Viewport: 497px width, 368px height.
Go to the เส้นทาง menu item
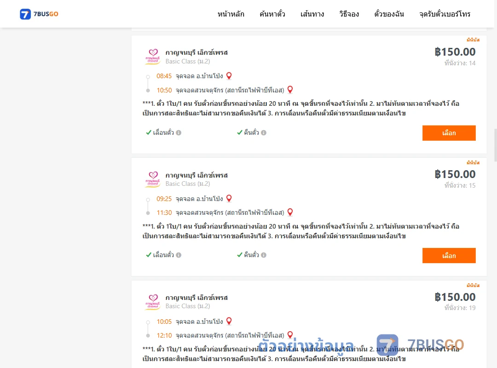tap(312, 14)
